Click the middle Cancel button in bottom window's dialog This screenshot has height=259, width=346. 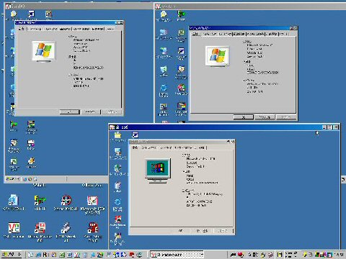coord(202,231)
